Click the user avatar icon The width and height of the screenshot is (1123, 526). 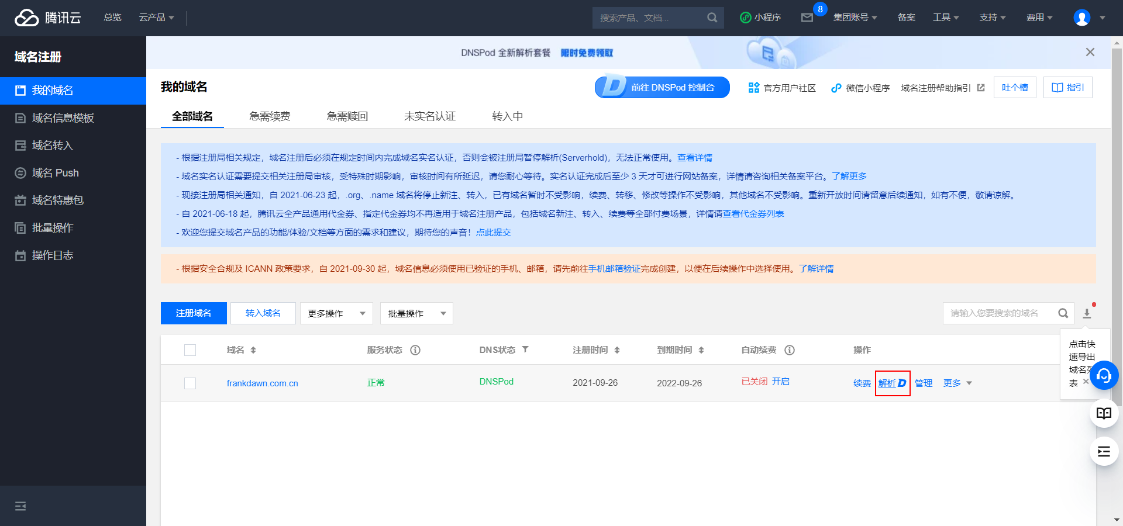[x=1081, y=18]
